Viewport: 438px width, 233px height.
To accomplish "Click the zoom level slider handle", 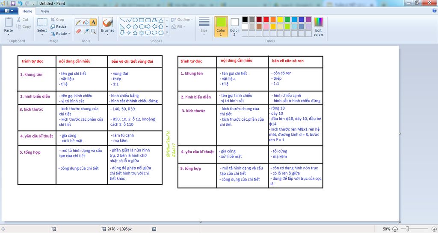I will click(x=408, y=229).
